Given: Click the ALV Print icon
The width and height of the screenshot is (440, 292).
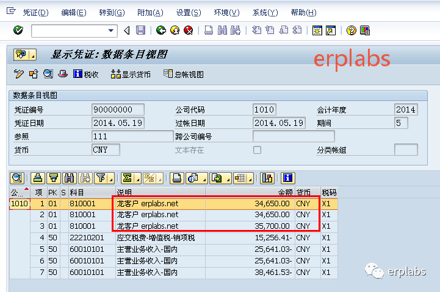Looking at the screenshot, I should pos(177,178).
